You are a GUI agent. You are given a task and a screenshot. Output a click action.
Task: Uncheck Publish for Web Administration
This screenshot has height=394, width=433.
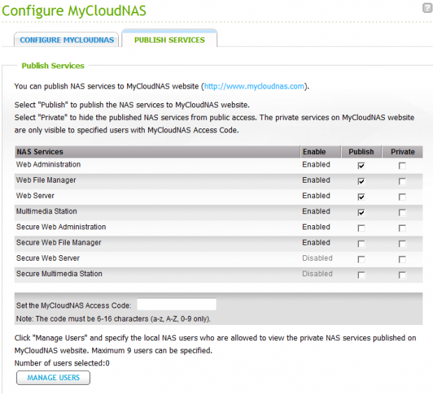361,166
